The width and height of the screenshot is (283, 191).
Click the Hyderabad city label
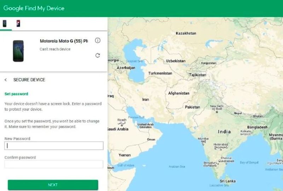(x=220, y=144)
